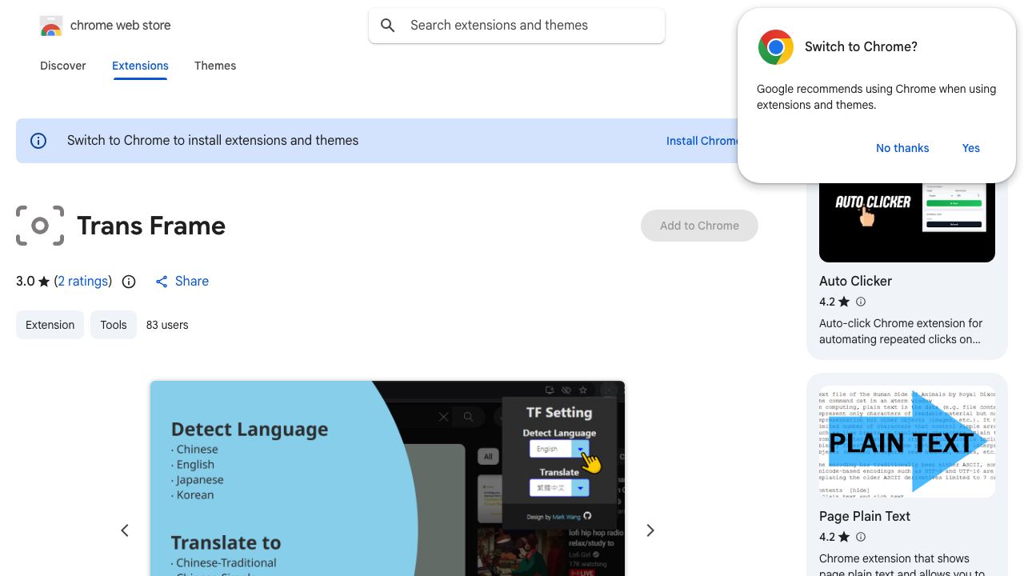The width and height of the screenshot is (1024, 576).
Task: Show next screenshot with right arrow
Action: (650, 530)
